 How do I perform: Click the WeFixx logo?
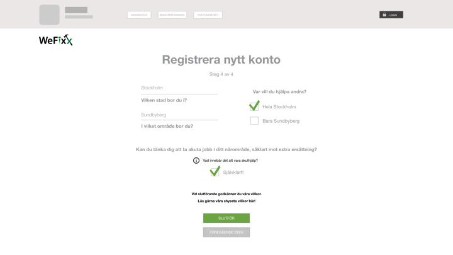pos(56,40)
